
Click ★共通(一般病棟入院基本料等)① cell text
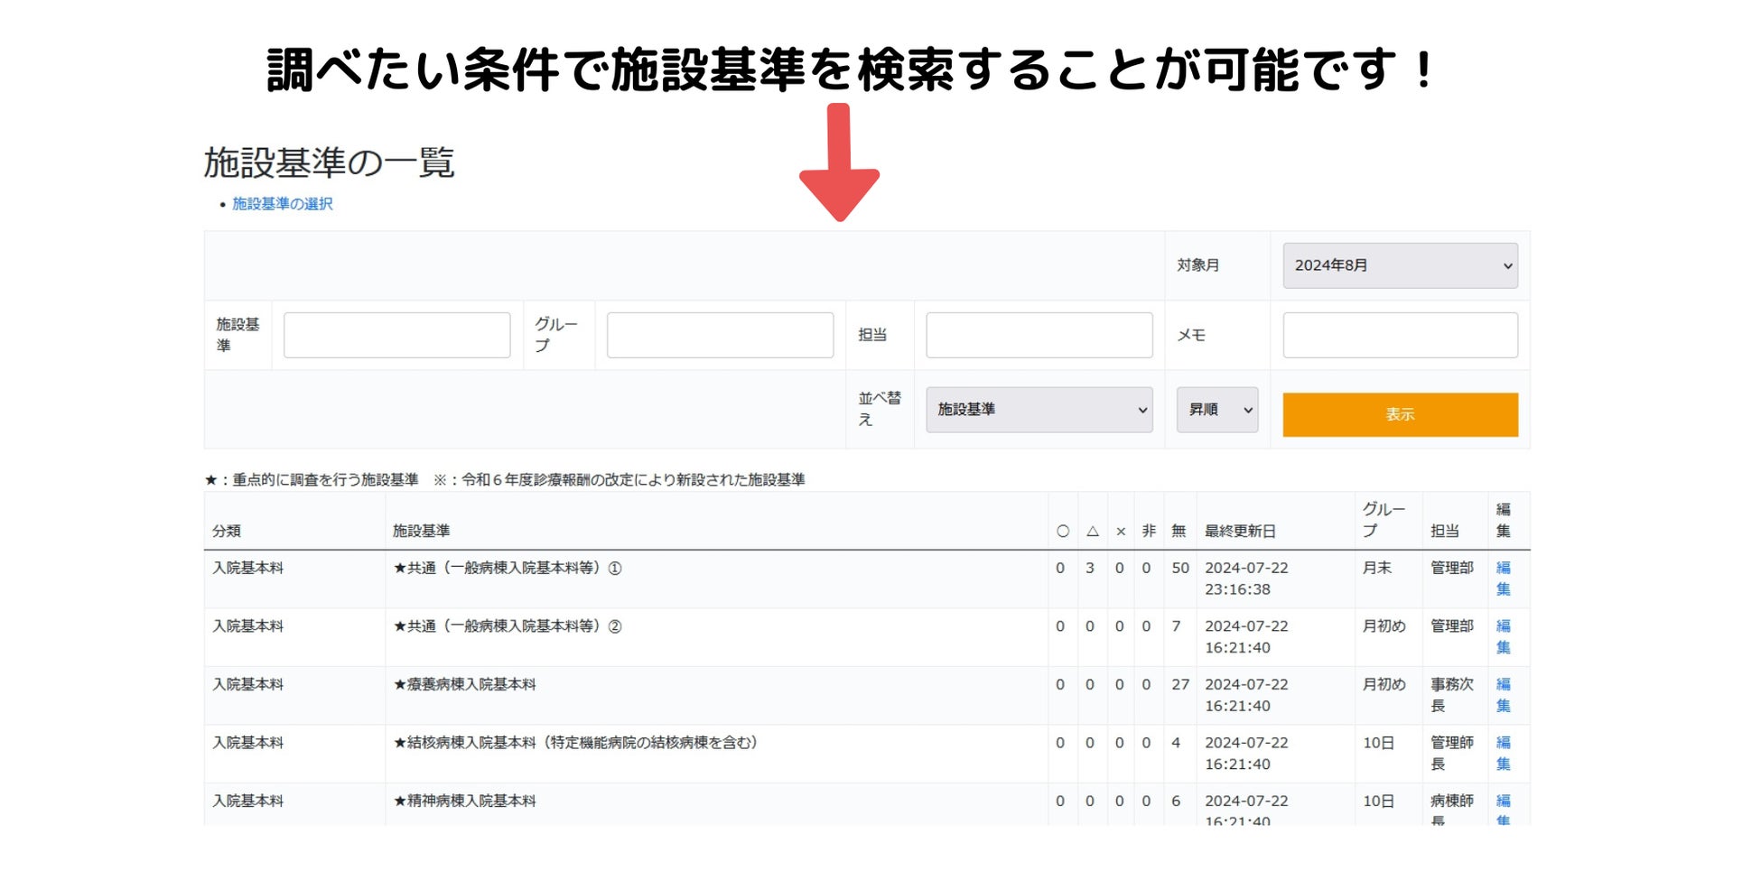[x=508, y=568]
